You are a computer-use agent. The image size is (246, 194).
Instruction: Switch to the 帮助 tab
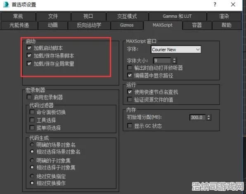point(226,25)
